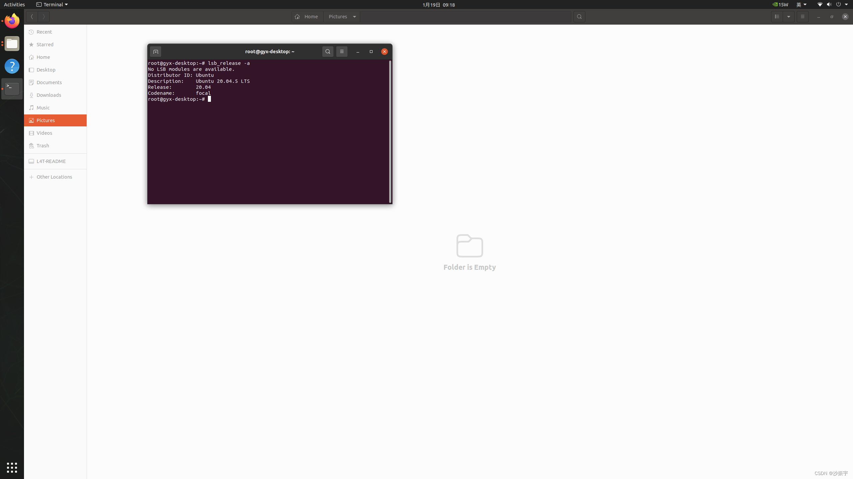Click the terminal vertical scrollbar
This screenshot has width=853, height=479.
390,131
